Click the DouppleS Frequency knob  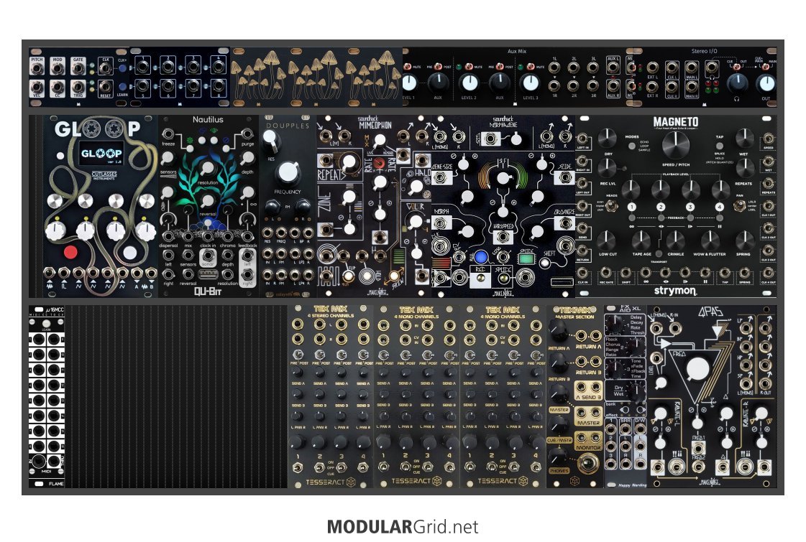(x=288, y=172)
